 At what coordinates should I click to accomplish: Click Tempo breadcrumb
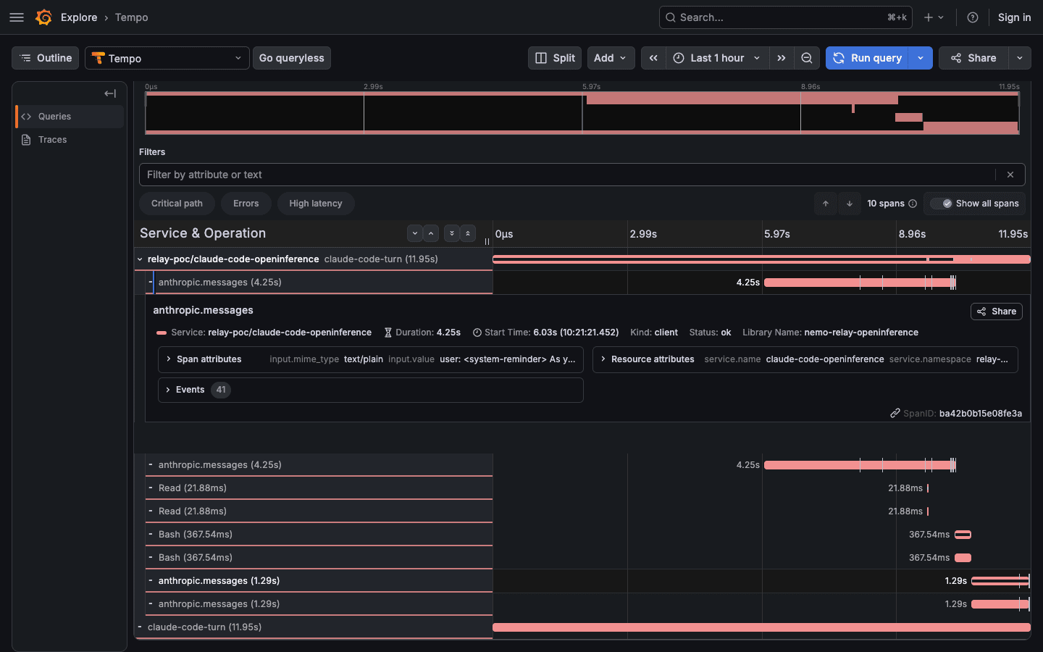click(x=131, y=17)
